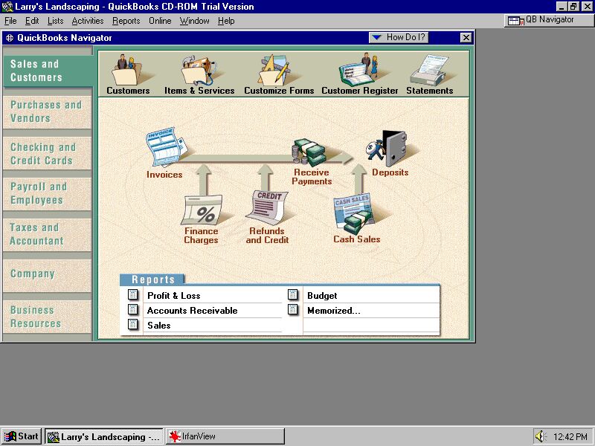
Task: Click the 12:42 PM clock
Action: point(570,437)
